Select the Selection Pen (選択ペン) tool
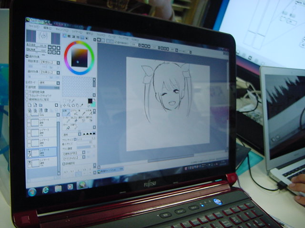 [82, 119]
